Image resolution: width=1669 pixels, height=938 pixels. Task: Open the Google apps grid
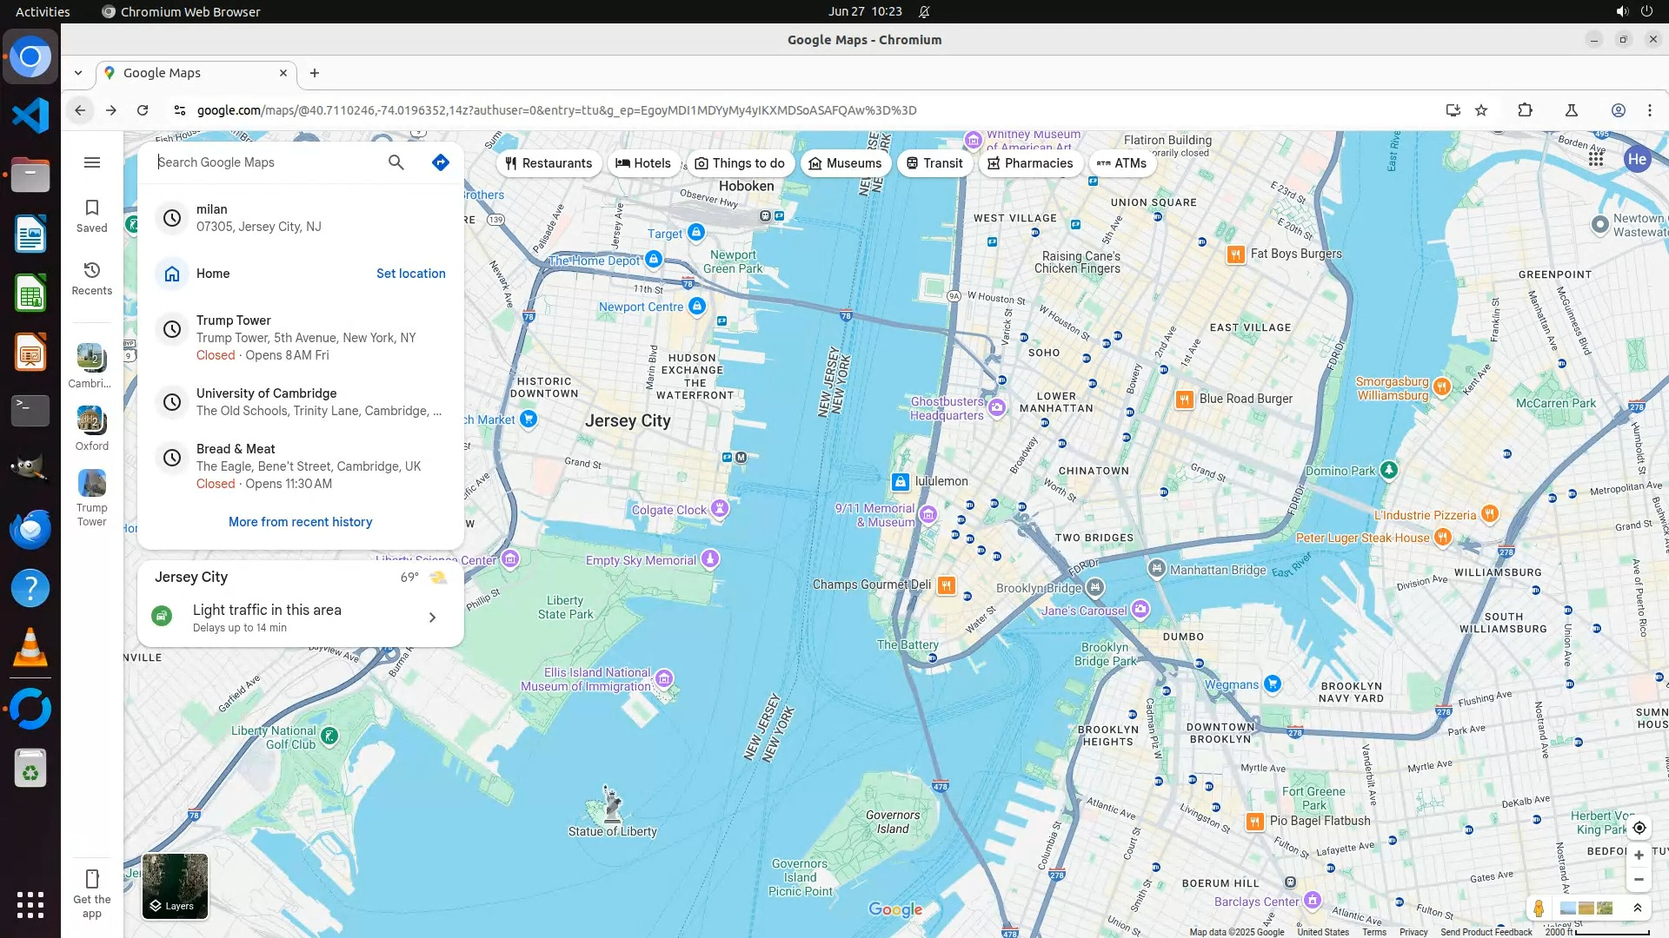(x=1596, y=159)
